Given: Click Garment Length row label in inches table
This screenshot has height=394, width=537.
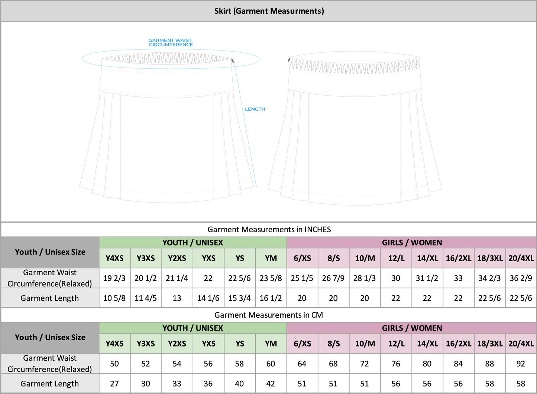Looking at the screenshot, I should 50,298.
